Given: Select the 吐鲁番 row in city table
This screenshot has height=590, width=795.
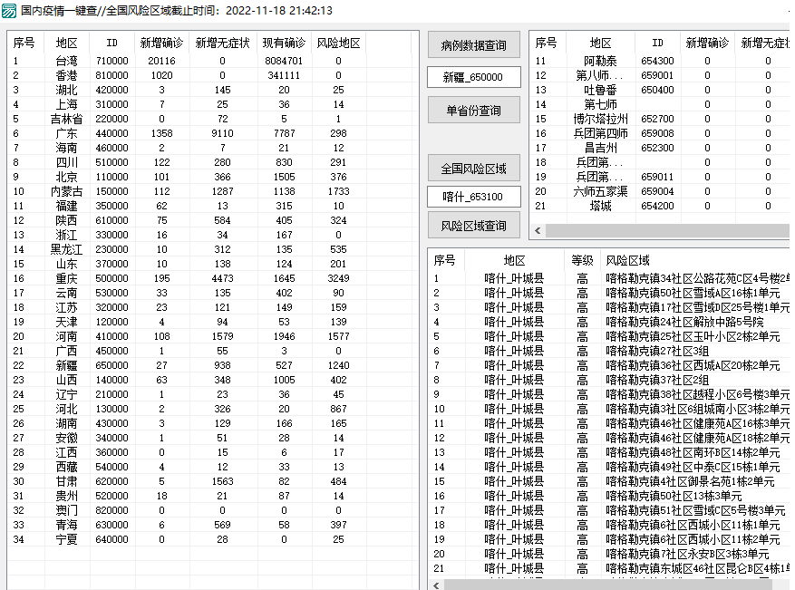Looking at the screenshot, I should (600, 90).
